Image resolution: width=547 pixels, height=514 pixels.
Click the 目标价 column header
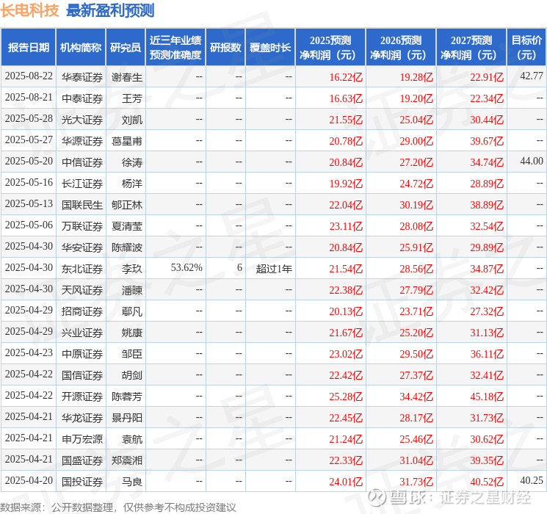point(526,48)
